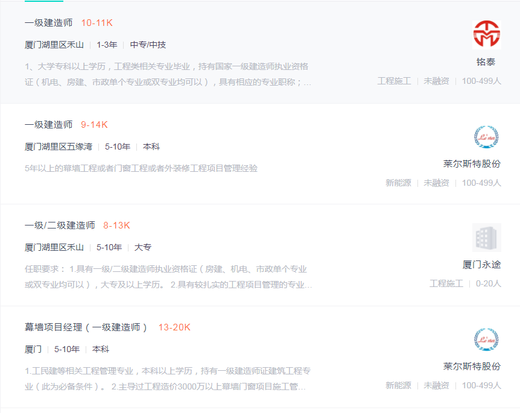Click 工程施工 tag under 厦门永途
Screen dimensions: 520x413
coord(446,283)
